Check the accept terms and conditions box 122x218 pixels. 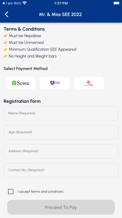click(x=11, y=192)
